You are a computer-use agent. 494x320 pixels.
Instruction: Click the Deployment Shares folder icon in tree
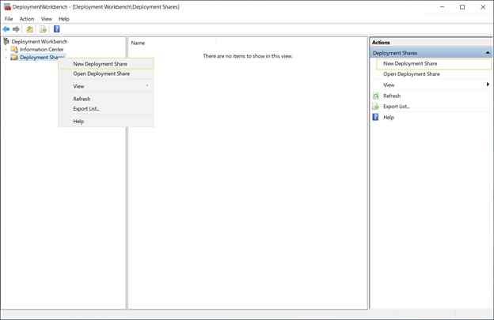click(14, 57)
